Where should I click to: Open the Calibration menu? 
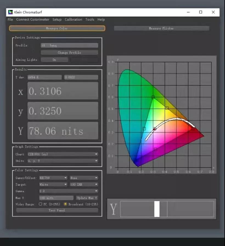pyautogui.click(x=73, y=20)
